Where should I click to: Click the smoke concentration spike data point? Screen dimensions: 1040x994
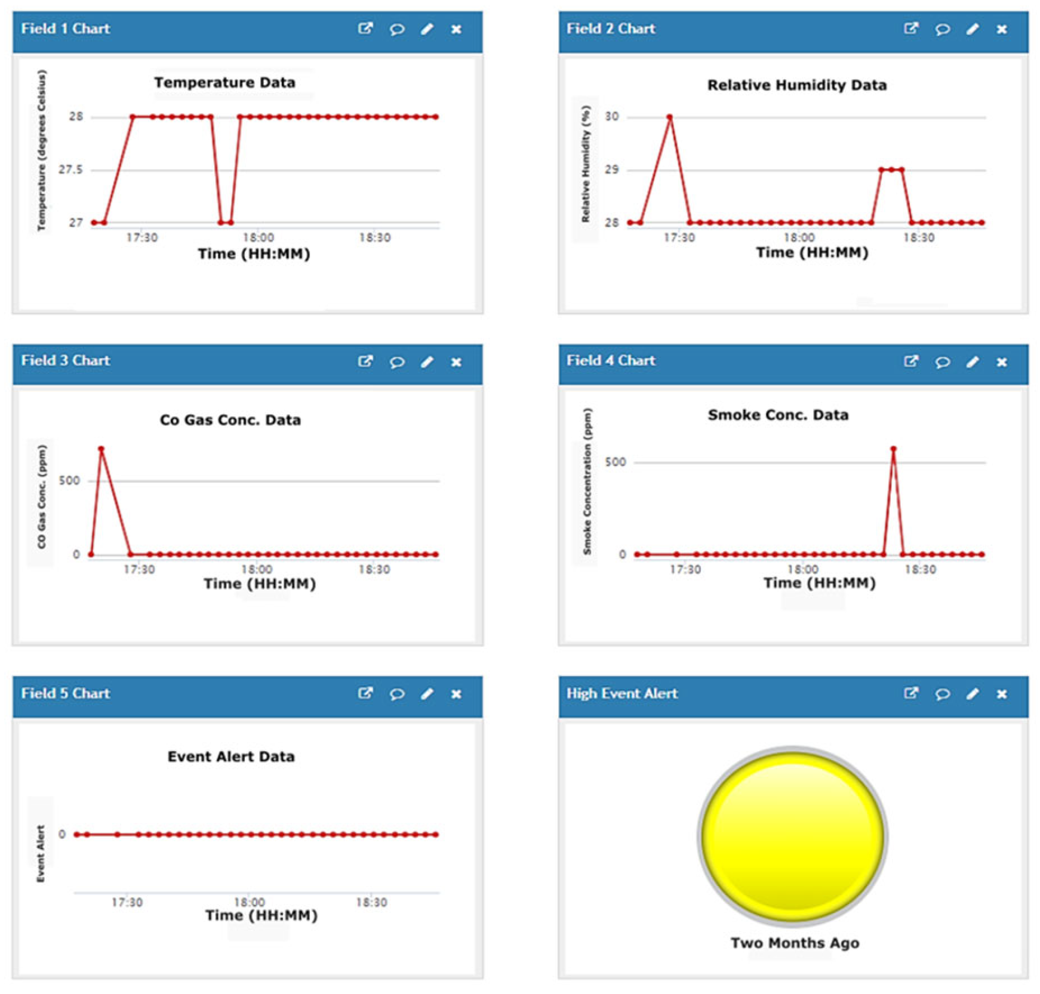[893, 449]
